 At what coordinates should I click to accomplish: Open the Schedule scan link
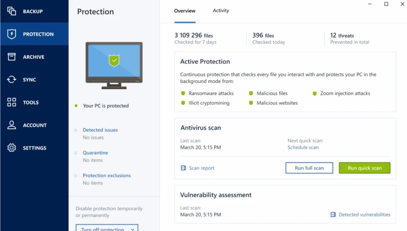click(x=303, y=147)
